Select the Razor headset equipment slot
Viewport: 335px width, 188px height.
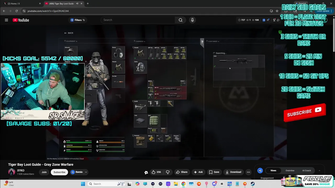119,53
